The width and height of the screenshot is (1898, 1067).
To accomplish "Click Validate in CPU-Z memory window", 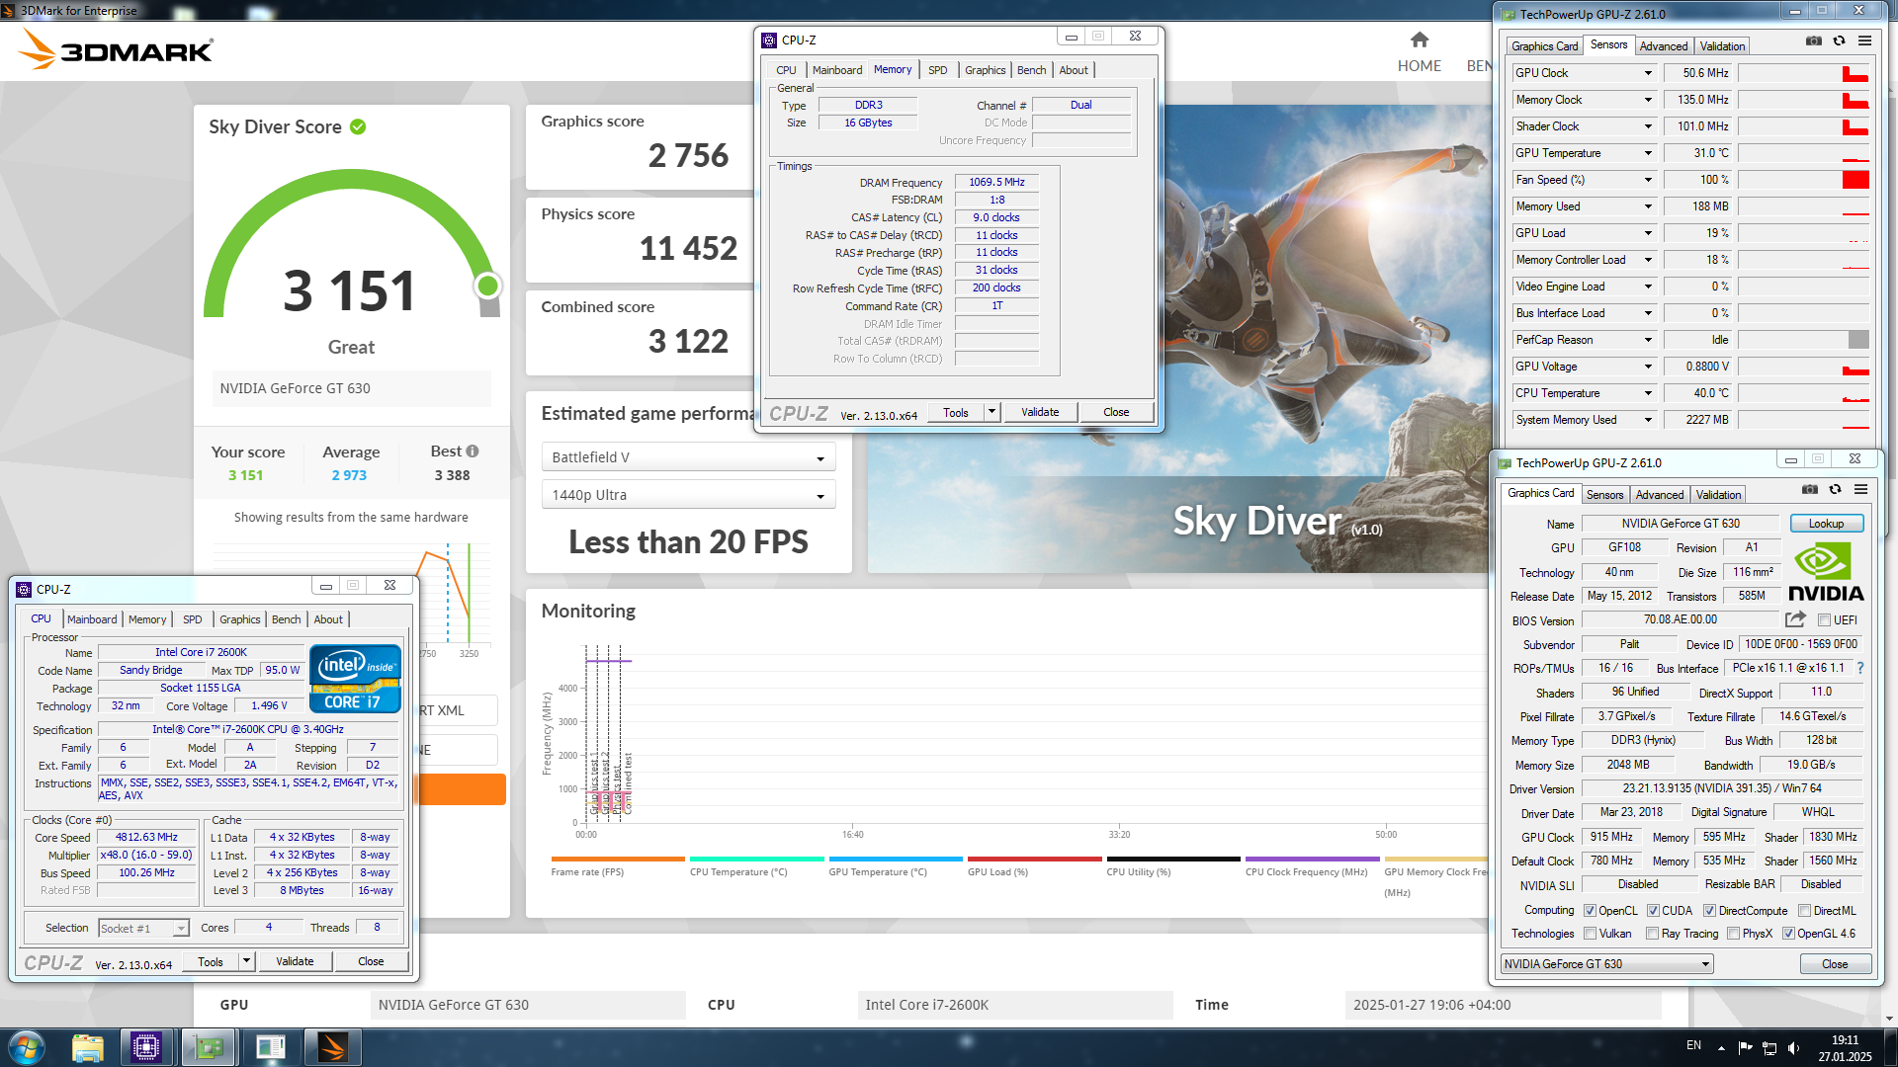I will [1040, 412].
